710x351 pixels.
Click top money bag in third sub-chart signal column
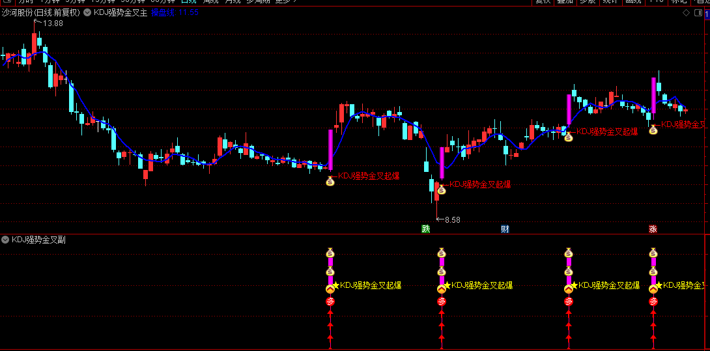(568, 253)
